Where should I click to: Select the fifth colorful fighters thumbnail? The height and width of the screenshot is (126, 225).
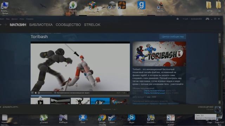point(120,101)
